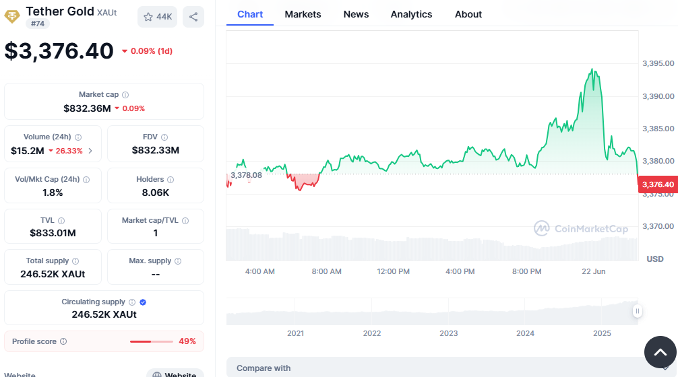Click the #74 rank badge
Screen dimensions: 678x377
(38, 24)
